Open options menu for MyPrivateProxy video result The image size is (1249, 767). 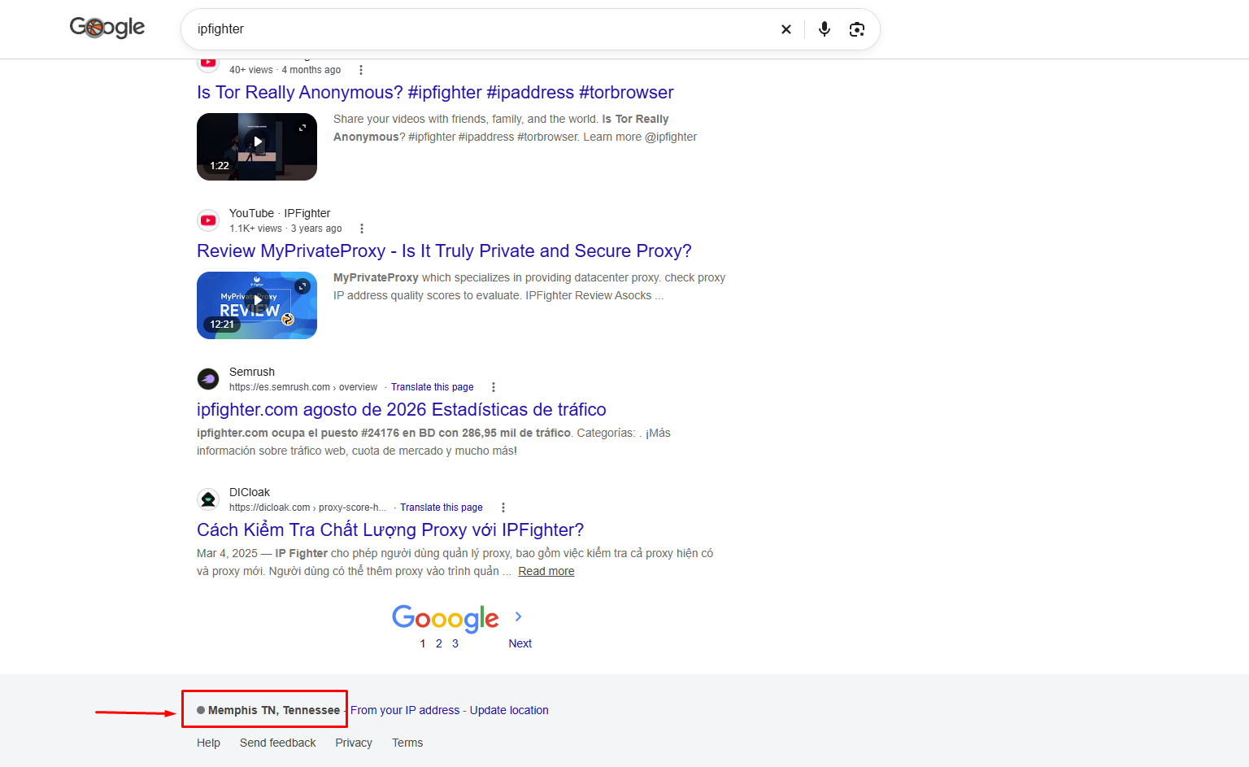[x=362, y=229]
